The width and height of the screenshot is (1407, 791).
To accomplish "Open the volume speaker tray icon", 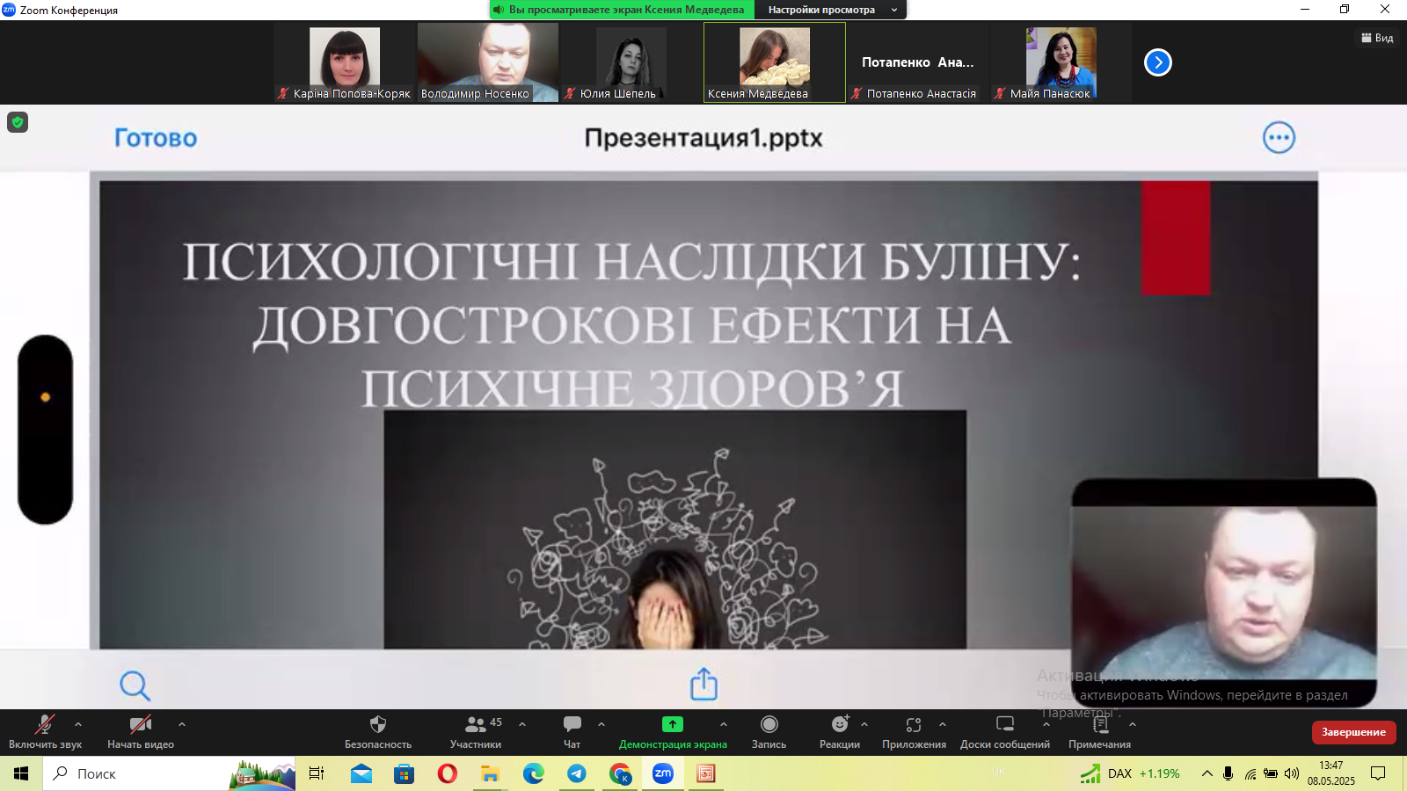I will tap(1291, 773).
